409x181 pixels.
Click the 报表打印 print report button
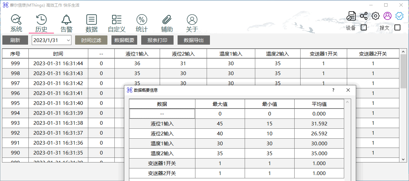point(157,40)
